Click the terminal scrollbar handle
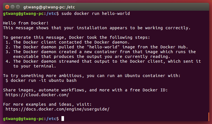The image size is (212, 124). pos(209,117)
